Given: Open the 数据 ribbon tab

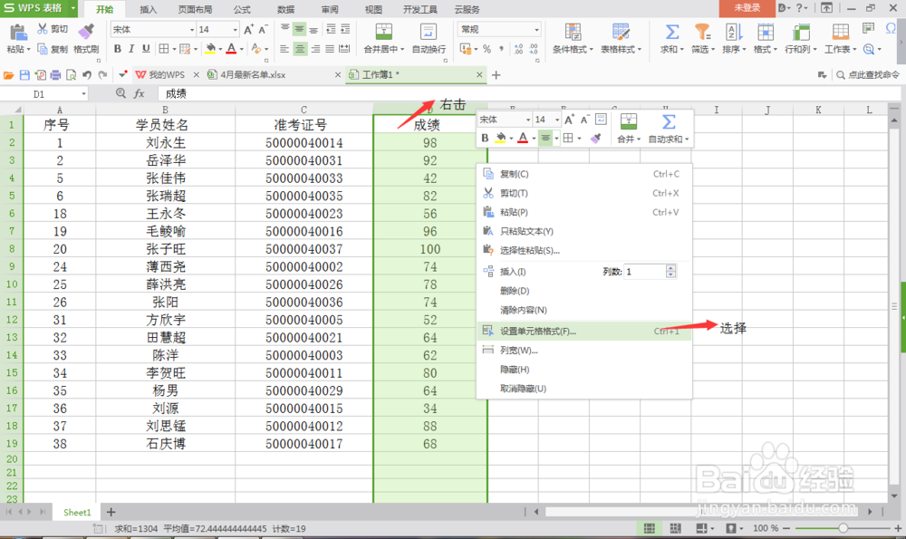Looking at the screenshot, I should 286,9.
